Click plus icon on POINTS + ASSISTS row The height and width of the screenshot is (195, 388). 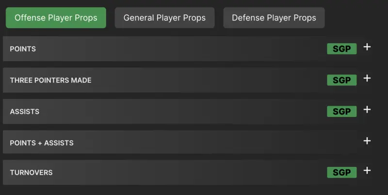[367, 141]
